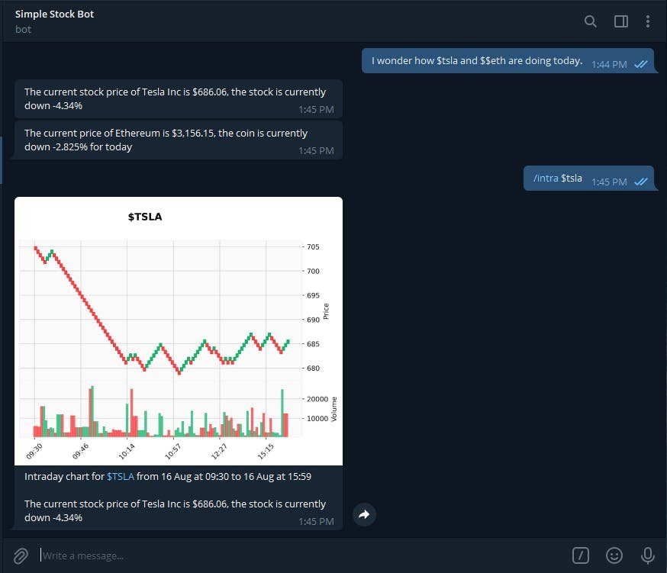Select the first Tesla Inc $686.06 message
Viewport: 667px width, 573px height.
point(179,98)
